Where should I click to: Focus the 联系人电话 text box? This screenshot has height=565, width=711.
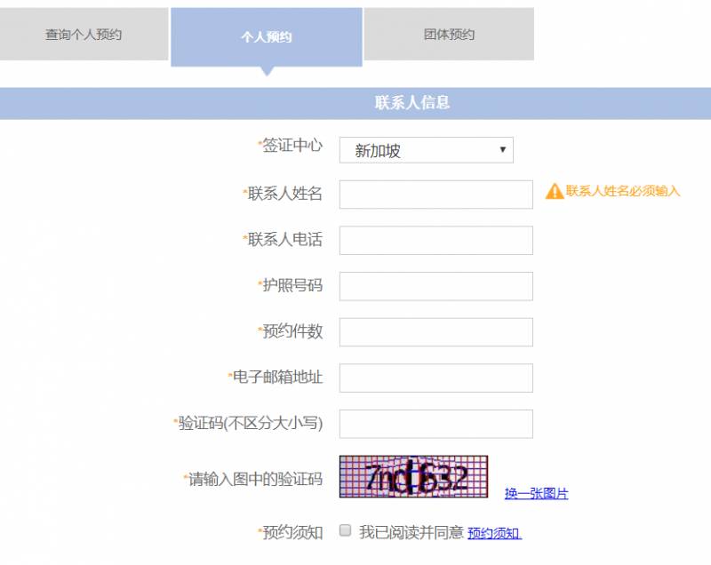coord(435,240)
